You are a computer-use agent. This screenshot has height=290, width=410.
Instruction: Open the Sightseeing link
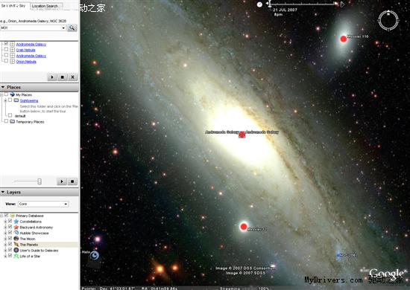click(x=29, y=100)
